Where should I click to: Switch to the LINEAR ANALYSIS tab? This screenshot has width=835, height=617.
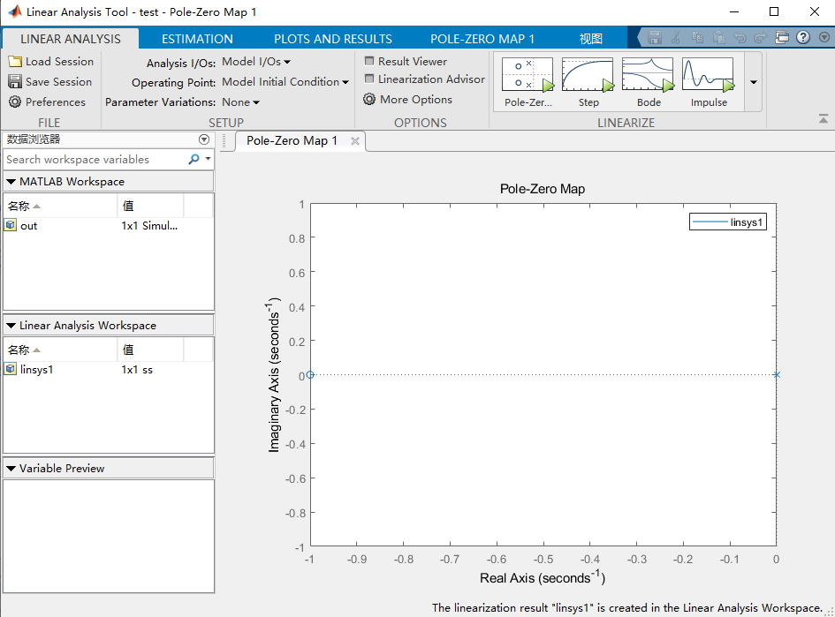coord(71,39)
